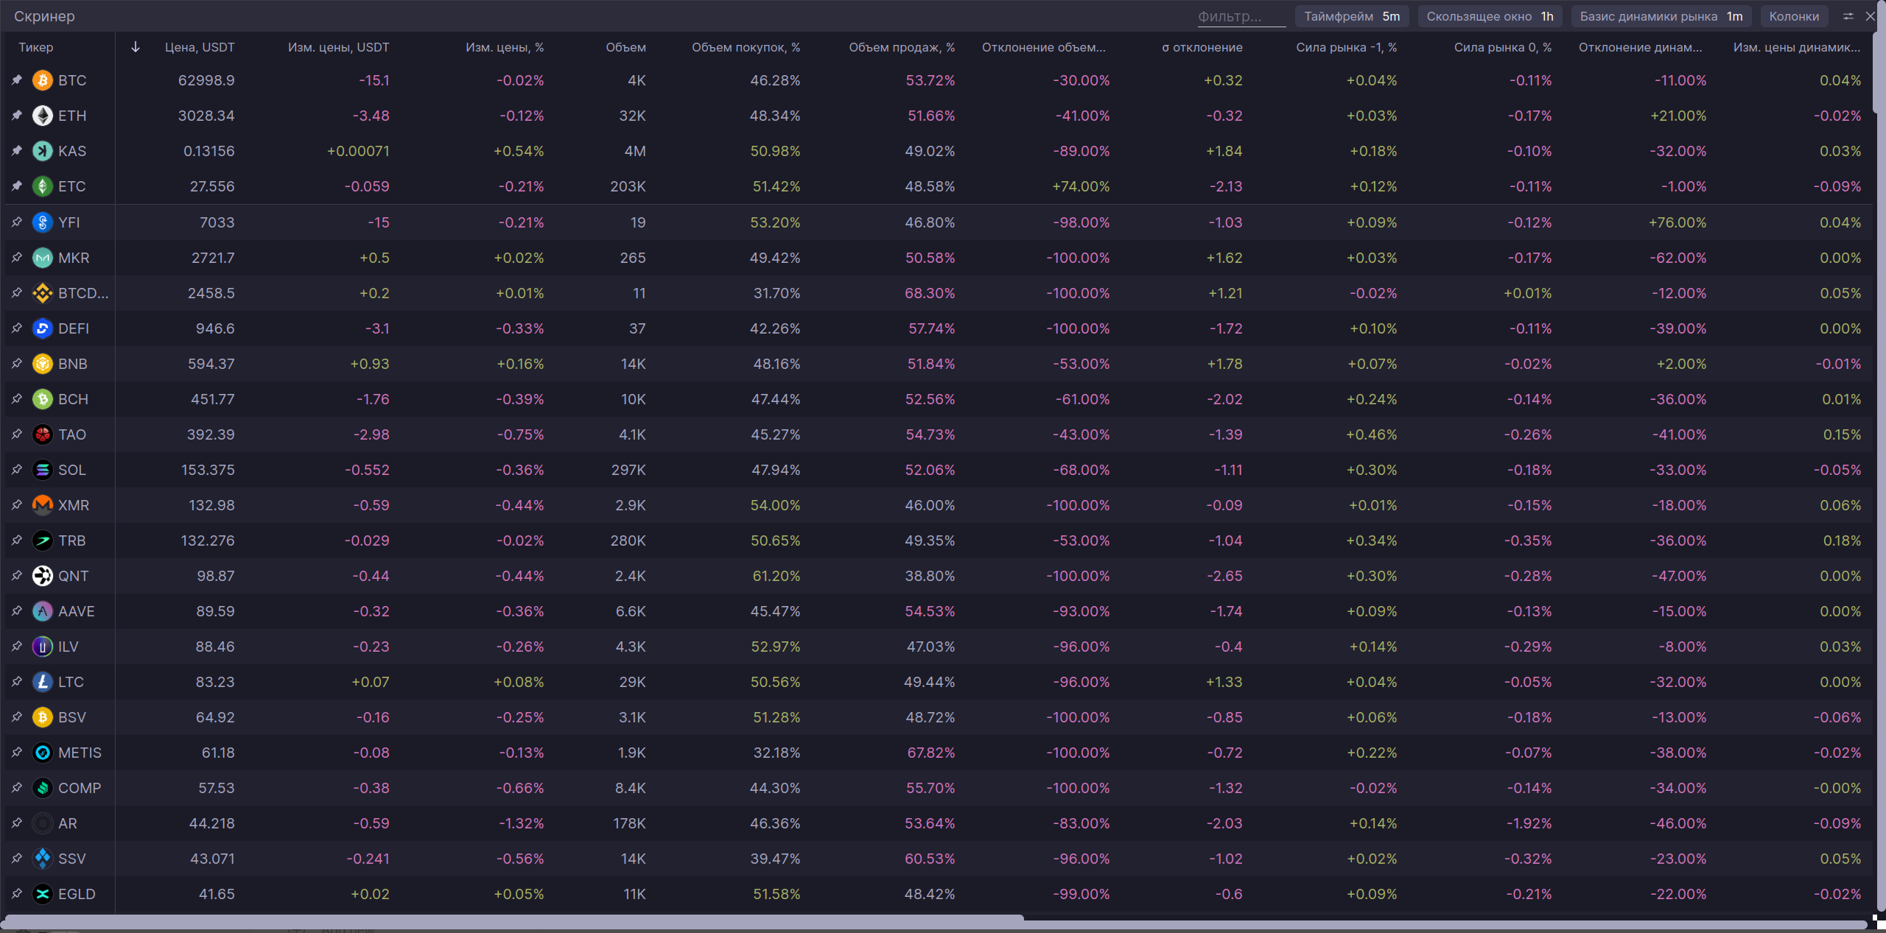Image resolution: width=1886 pixels, height=933 pixels.
Task: Open the Таймфрейм 5m dropdown
Action: click(x=1351, y=16)
